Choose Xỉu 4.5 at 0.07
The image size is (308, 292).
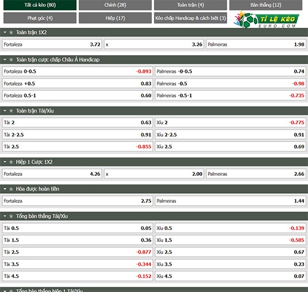point(230,276)
